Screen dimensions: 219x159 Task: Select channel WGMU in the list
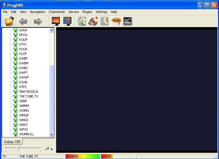(24, 111)
